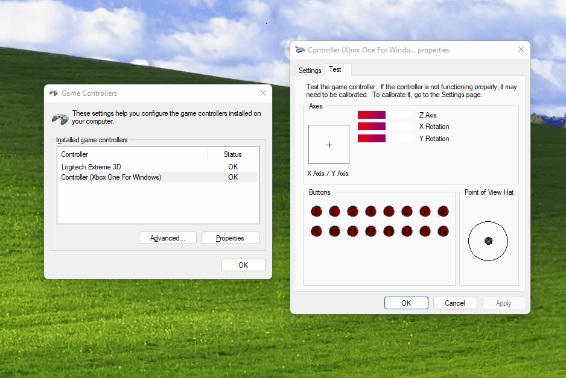Screen dimensions: 566x378
Task: Click button indicator 9 in Buttons group
Action: (x=316, y=231)
